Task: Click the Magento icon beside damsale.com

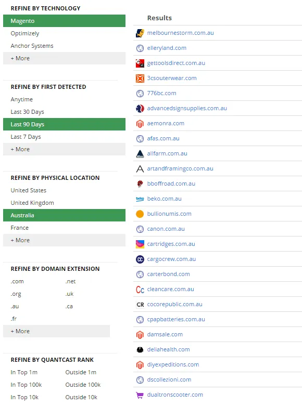Action: pos(140,335)
